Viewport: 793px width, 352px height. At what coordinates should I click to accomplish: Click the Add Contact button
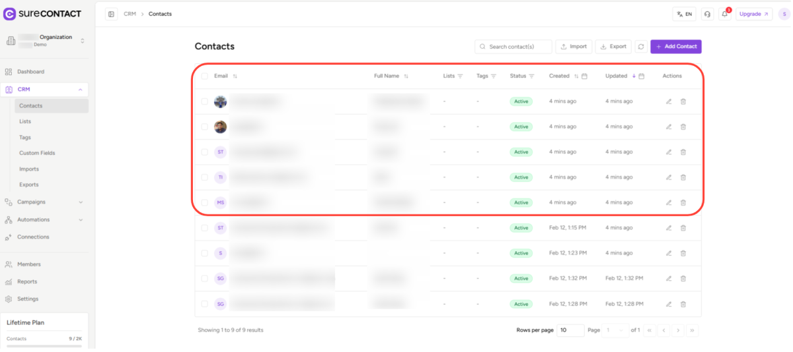point(675,47)
